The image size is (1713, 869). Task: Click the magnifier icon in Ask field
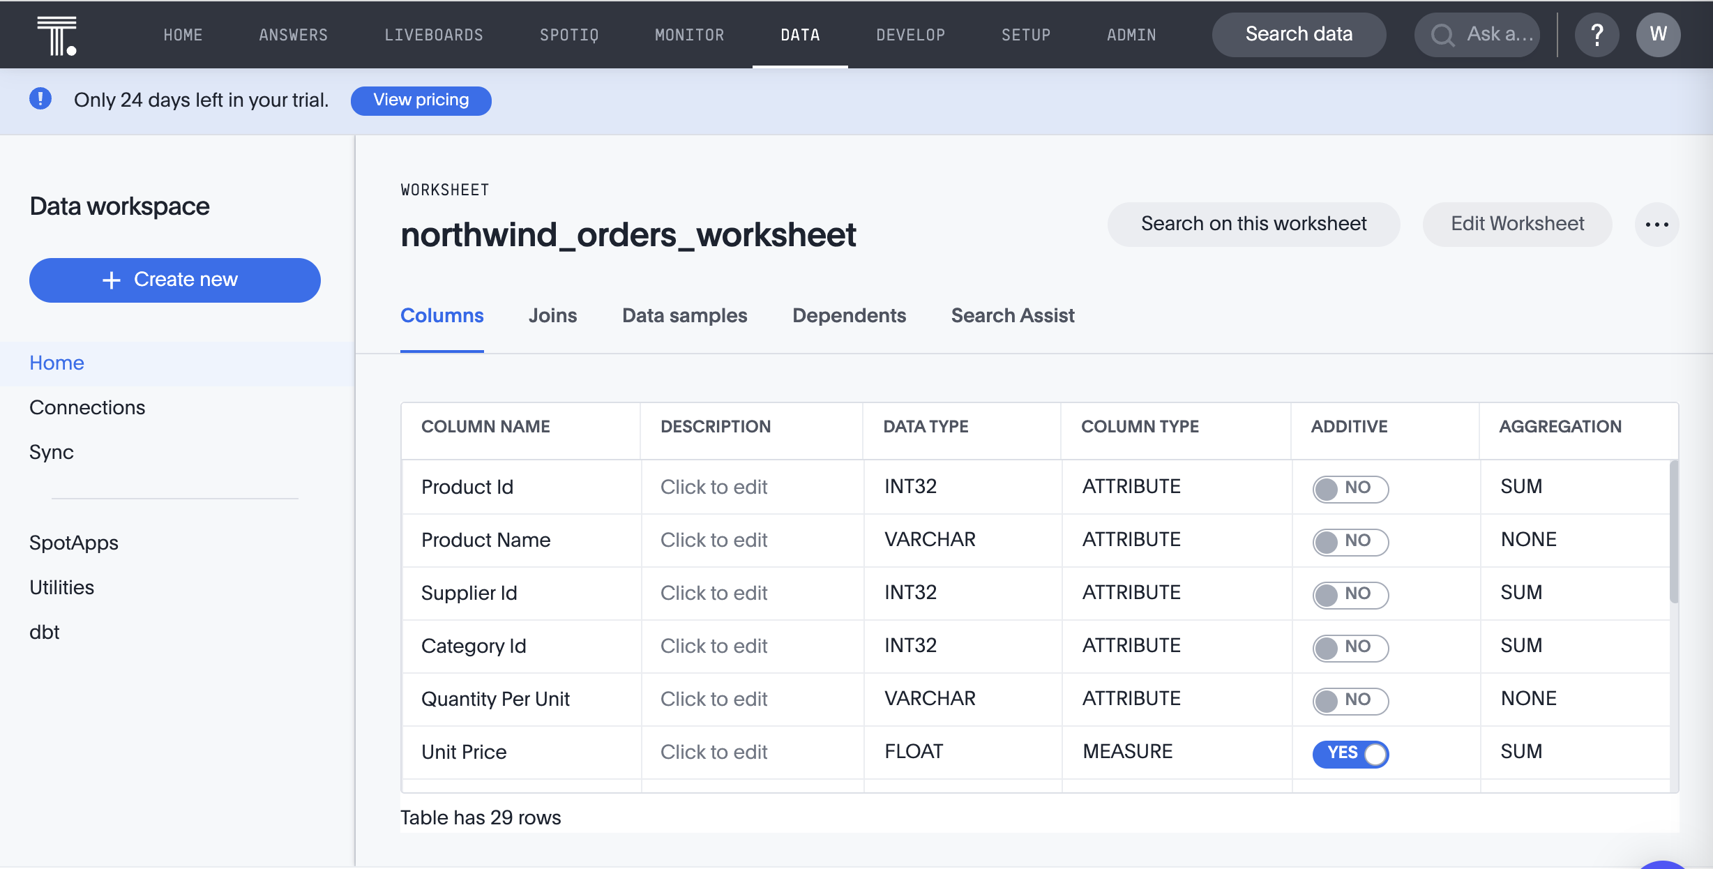pyautogui.click(x=1442, y=35)
